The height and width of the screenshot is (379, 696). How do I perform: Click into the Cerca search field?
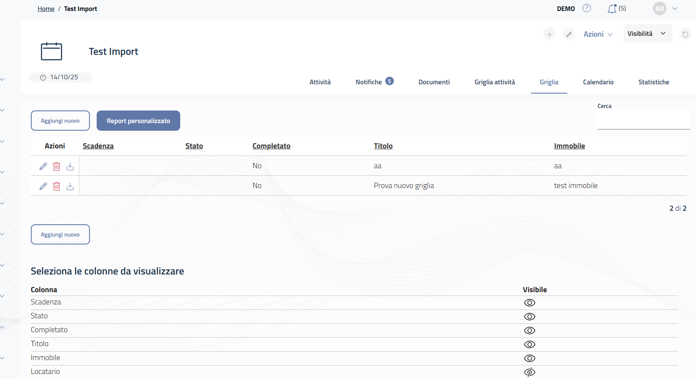643,121
